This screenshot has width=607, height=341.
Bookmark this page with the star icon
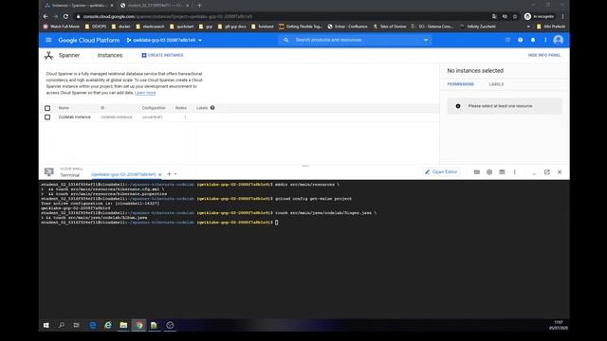click(x=515, y=17)
